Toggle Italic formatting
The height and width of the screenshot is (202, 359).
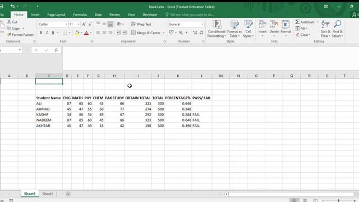click(47, 33)
